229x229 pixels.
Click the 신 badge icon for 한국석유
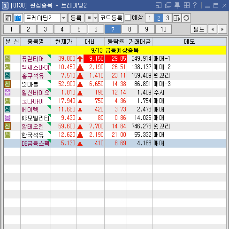(8, 135)
